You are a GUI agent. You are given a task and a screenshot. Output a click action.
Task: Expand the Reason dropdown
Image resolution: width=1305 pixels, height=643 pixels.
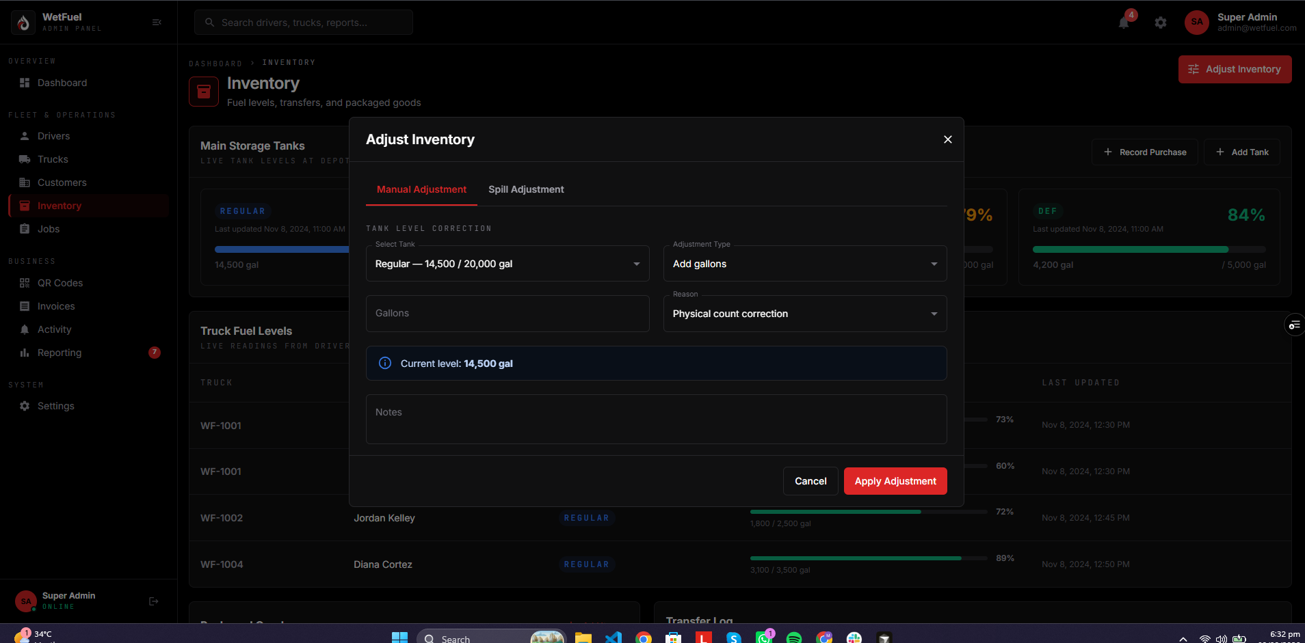tap(805, 314)
